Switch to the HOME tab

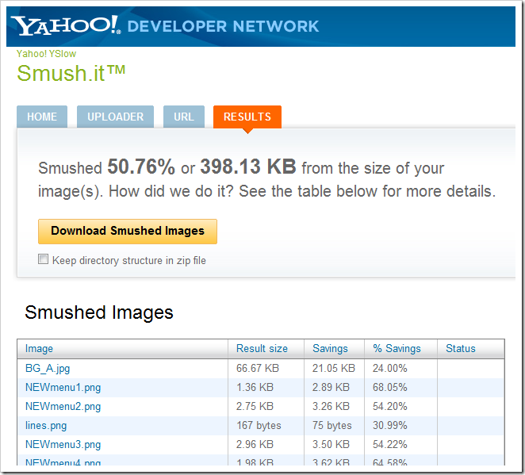pyautogui.click(x=42, y=117)
